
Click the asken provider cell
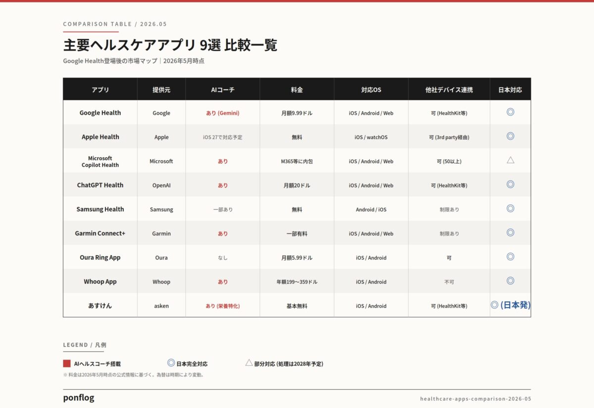point(161,306)
